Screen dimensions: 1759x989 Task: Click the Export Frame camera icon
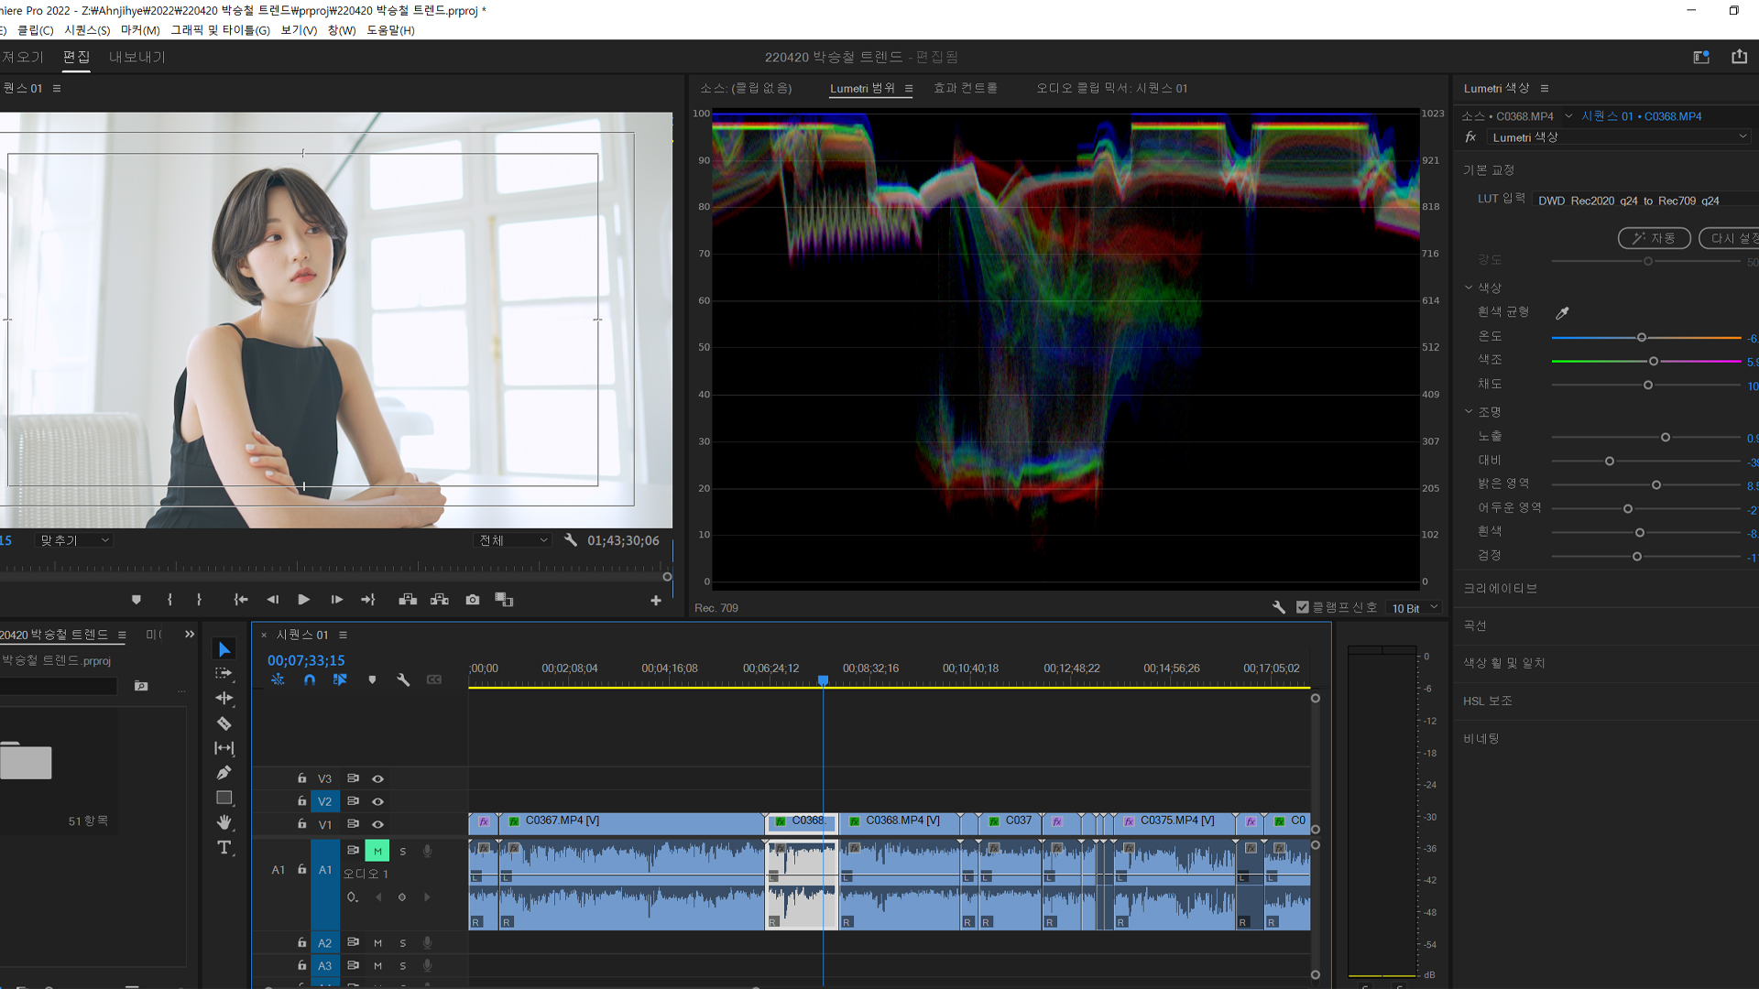pos(472,600)
